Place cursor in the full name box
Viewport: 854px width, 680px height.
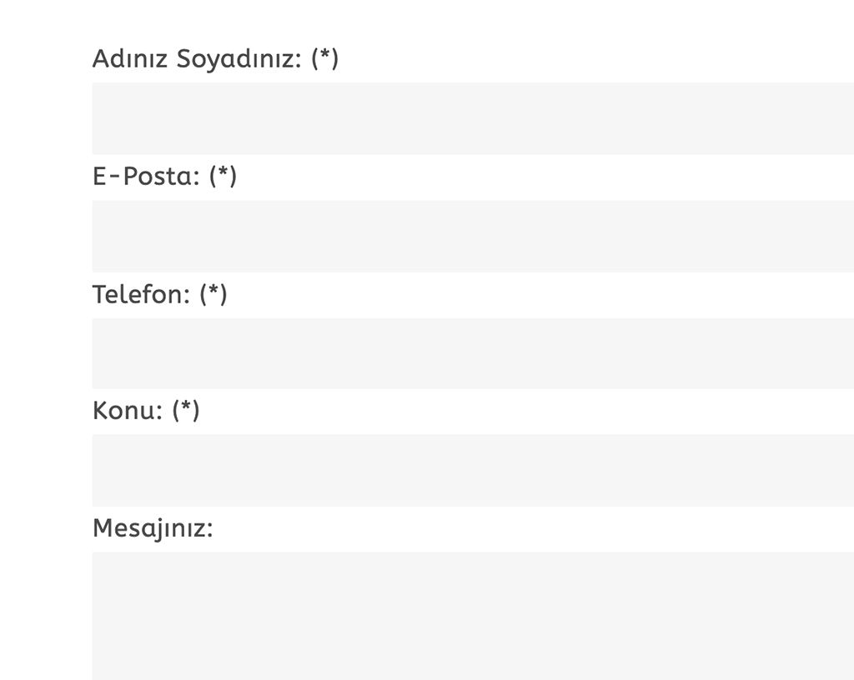473,118
